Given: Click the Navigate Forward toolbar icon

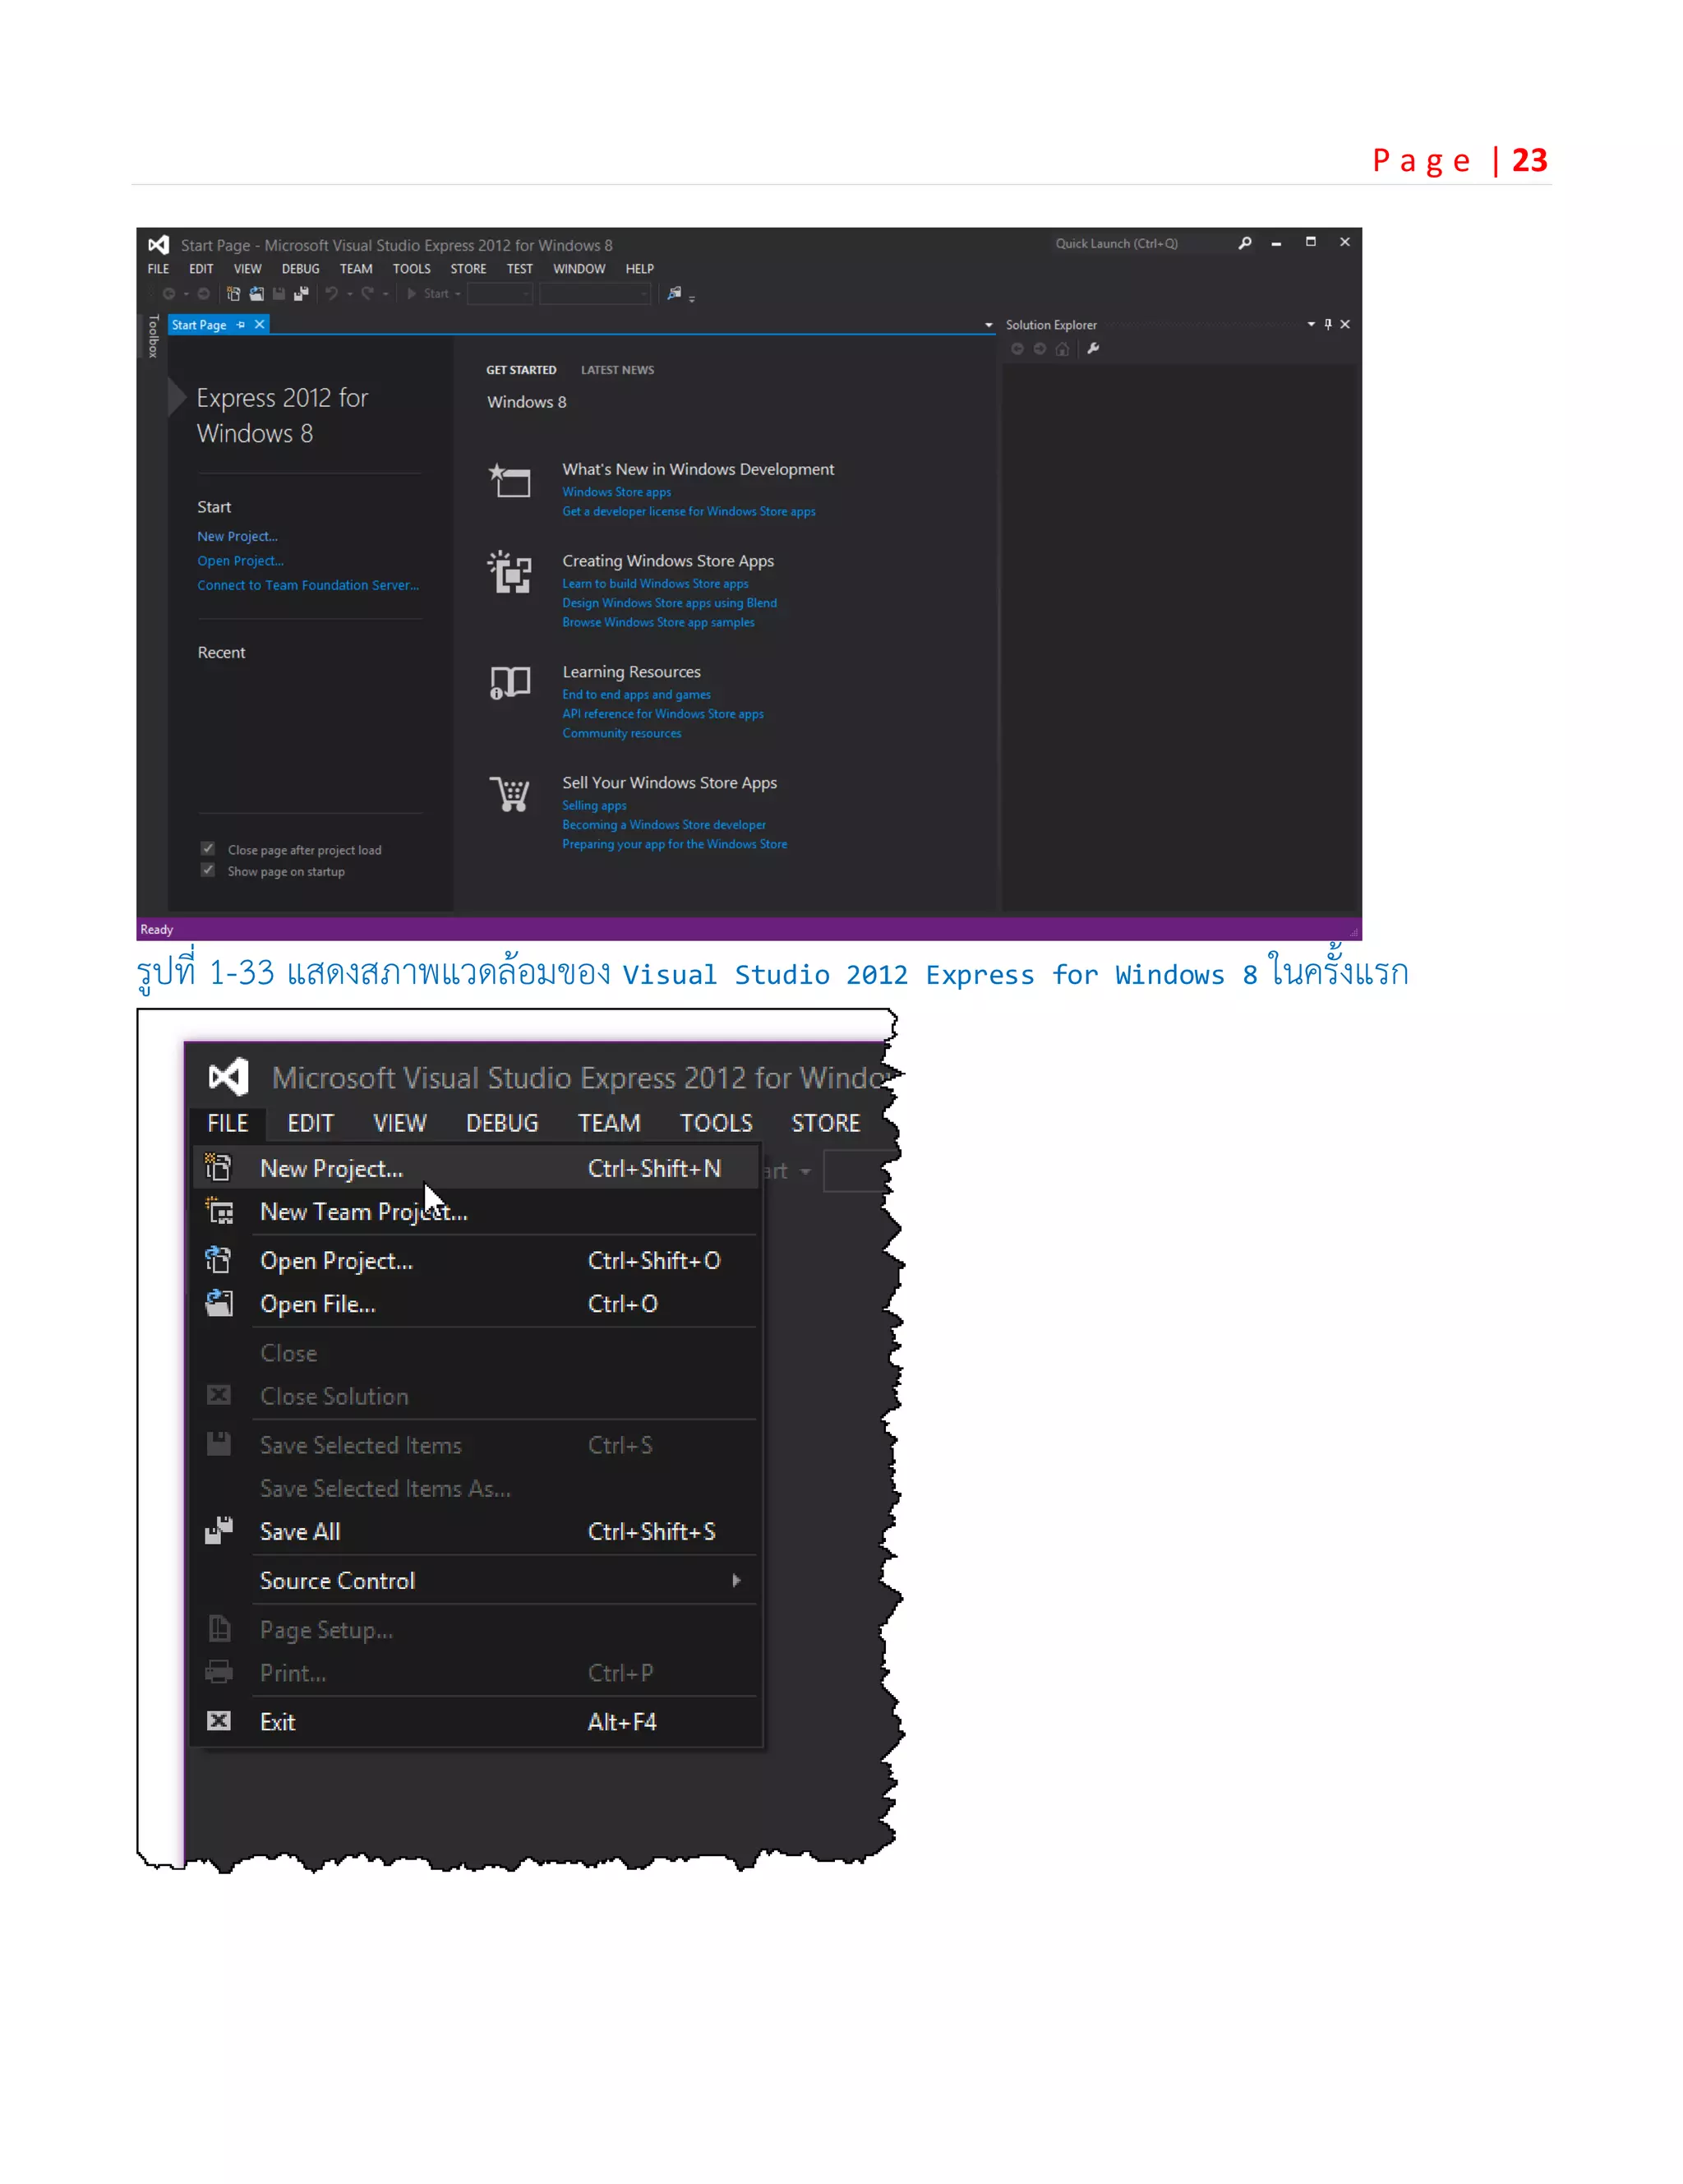Looking at the screenshot, I should tap(203, 294).
